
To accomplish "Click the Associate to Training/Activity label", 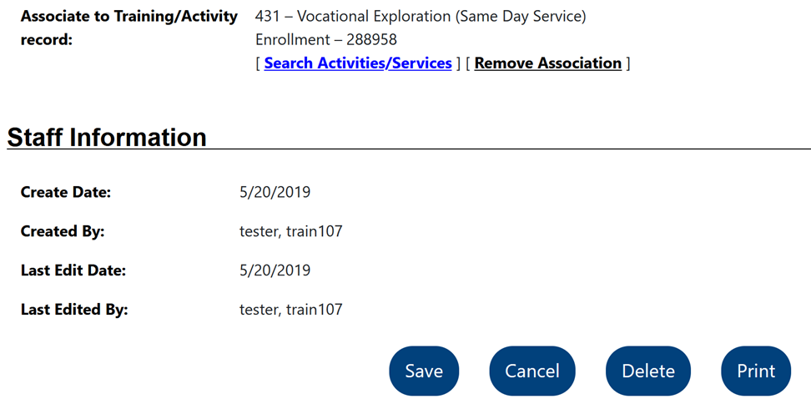I will pyautogui.click(x=128, y=17).
